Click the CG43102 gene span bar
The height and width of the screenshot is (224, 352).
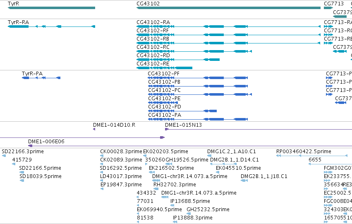(228, 8)
